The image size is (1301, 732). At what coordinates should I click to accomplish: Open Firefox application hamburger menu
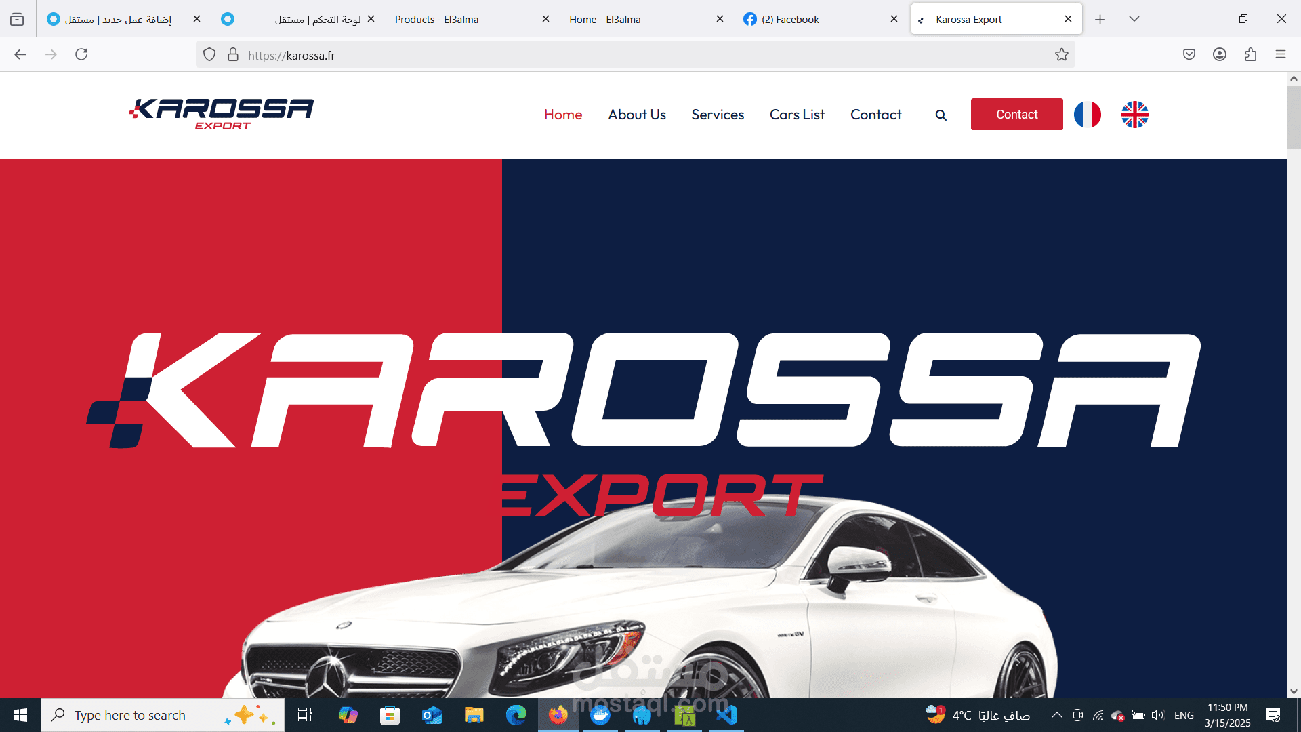pyautogui.click(x=1280, y=55)
